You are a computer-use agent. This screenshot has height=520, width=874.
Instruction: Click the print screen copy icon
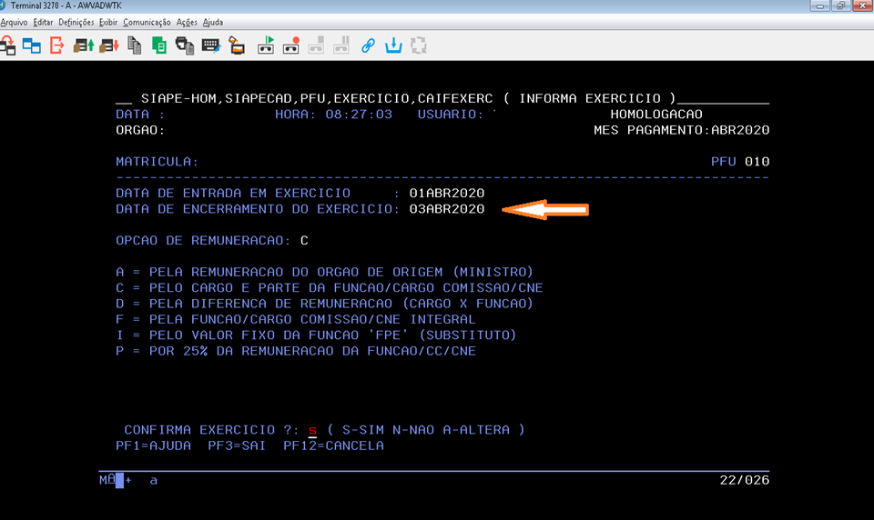click(x=185, y=45)
